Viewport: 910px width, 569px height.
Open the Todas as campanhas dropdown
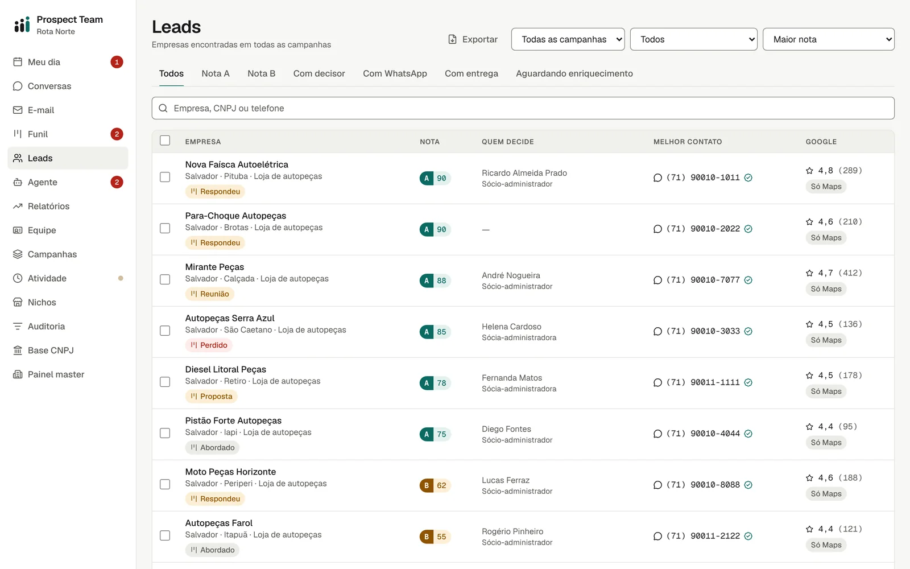(568, 39)
